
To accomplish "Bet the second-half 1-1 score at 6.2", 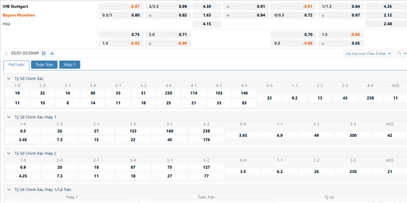I will click(x=279, y=172).
